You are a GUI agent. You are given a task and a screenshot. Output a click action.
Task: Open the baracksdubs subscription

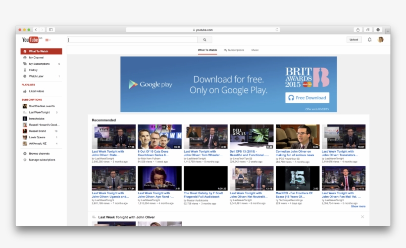[42, 119]
